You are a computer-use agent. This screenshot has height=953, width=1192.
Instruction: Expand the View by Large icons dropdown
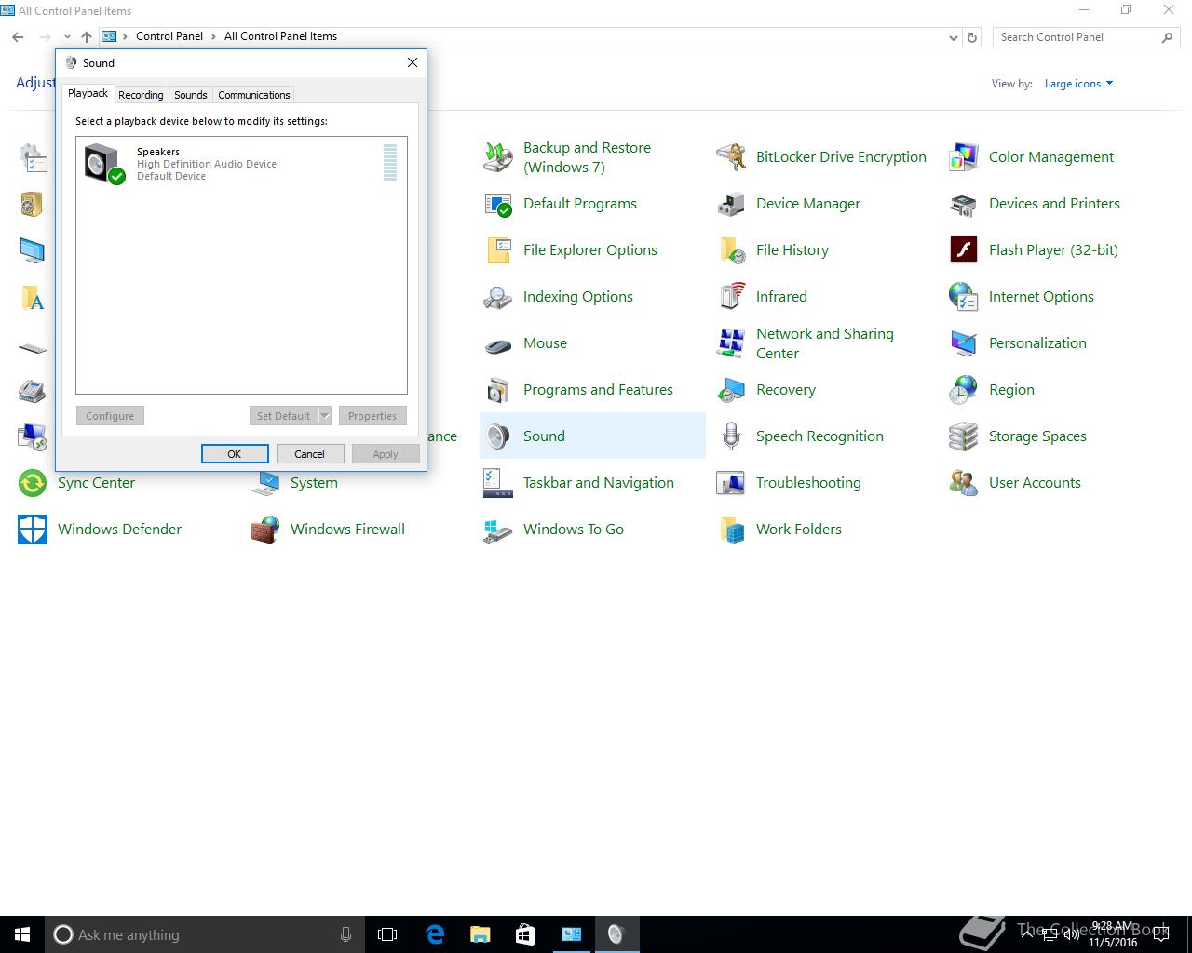click(x=1078, y=84)
